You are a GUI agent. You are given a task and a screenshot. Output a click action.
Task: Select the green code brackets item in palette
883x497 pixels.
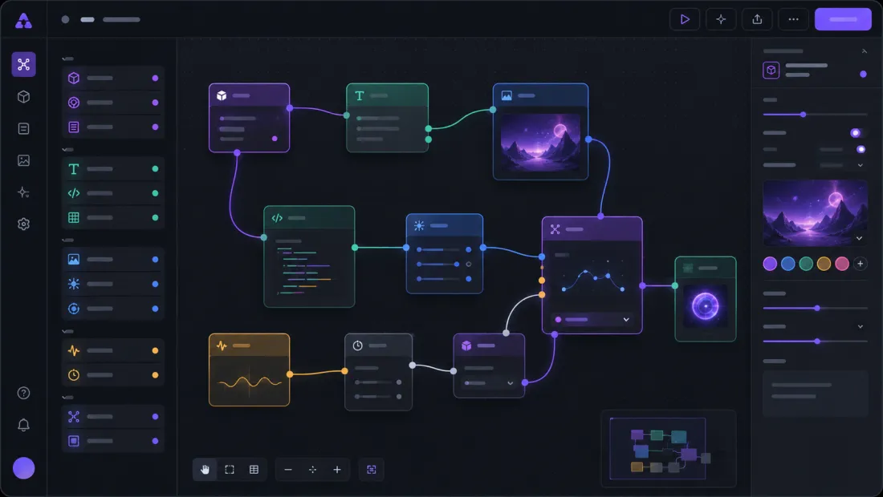click(x=113, y=193)
